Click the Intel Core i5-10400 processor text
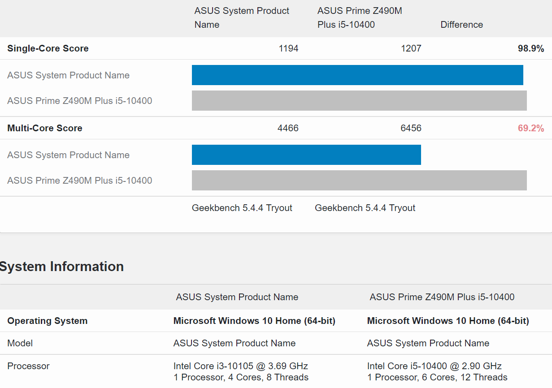The height and width of the screenshot is (388, 552). coord(434,366)
